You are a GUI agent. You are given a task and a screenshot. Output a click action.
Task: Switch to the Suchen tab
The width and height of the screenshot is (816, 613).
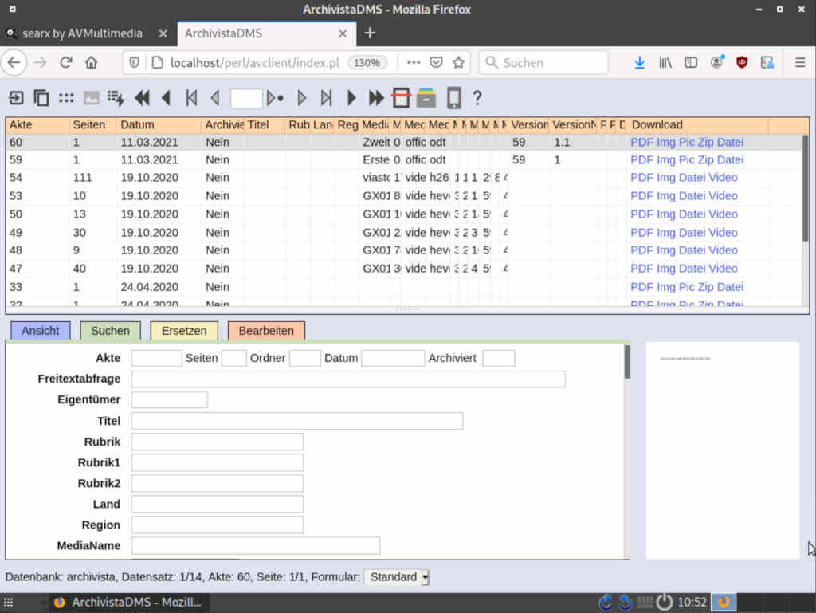tap(110, 331)
